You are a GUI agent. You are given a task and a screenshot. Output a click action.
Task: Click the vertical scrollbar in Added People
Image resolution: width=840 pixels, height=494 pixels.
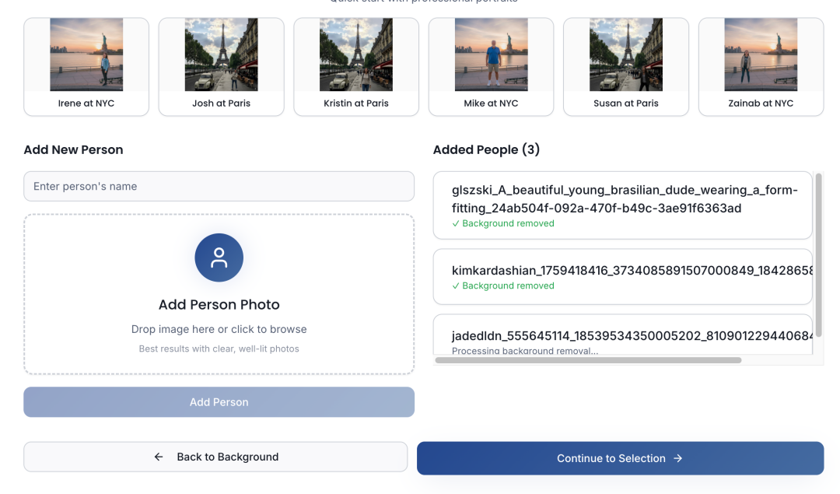coord(818,257)
